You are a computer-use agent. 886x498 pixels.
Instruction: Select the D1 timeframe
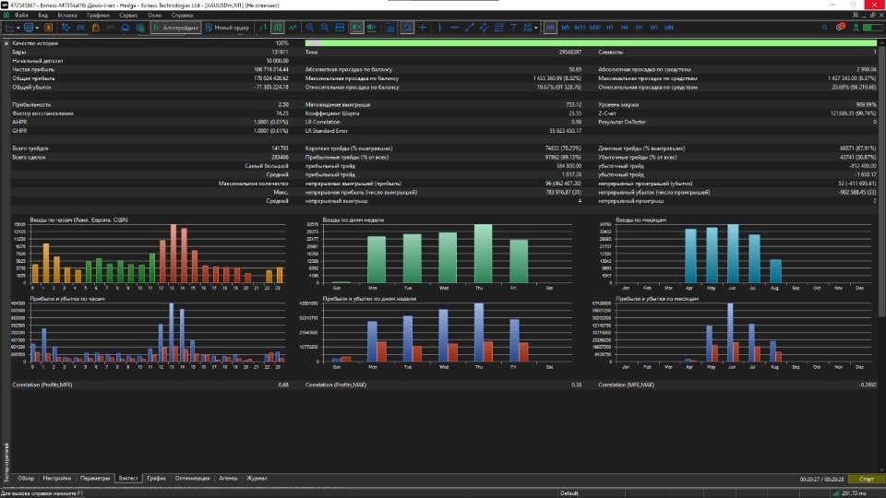pyautogui.click(x=639, y=27)
